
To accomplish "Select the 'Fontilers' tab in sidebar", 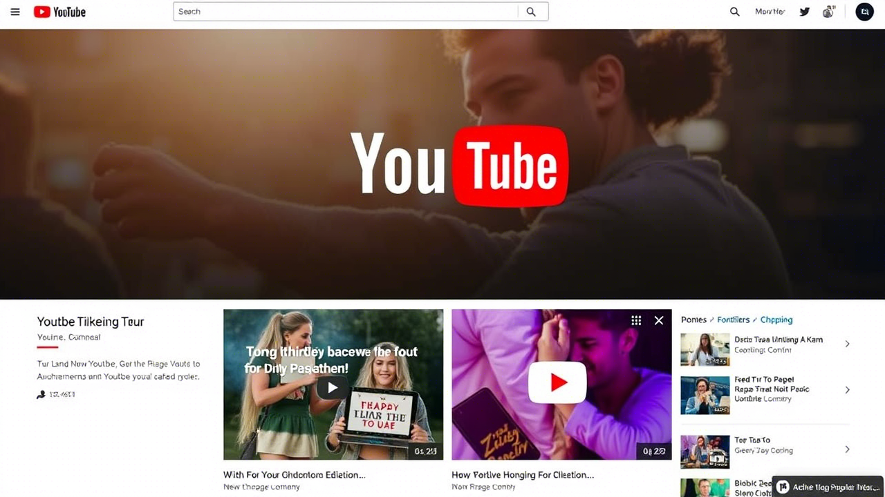I will point(734,320).
